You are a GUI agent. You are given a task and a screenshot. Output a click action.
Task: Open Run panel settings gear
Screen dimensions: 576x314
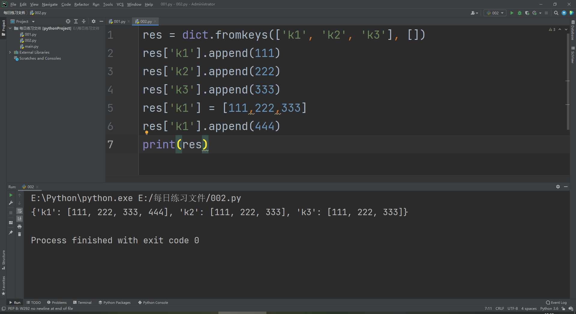coord(558,187)
